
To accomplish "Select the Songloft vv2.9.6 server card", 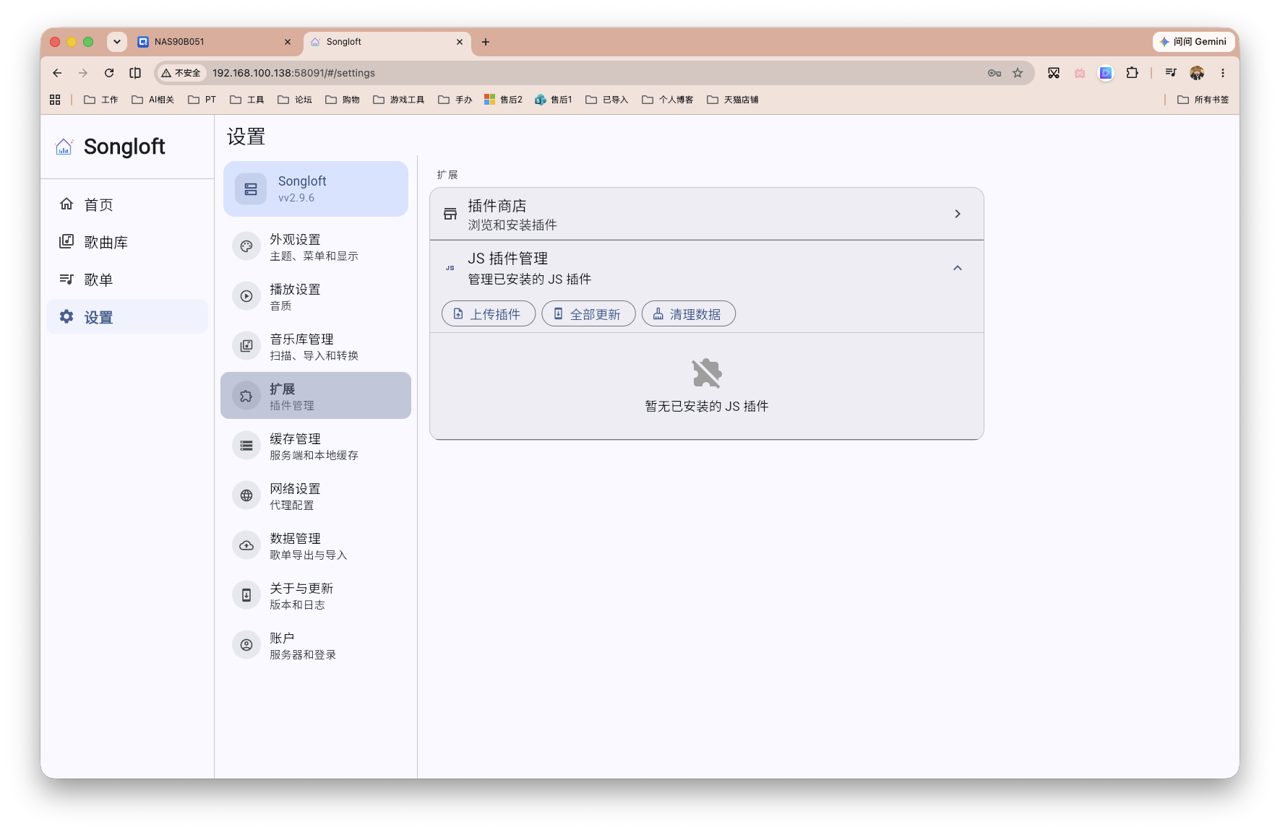I will 316,189.
